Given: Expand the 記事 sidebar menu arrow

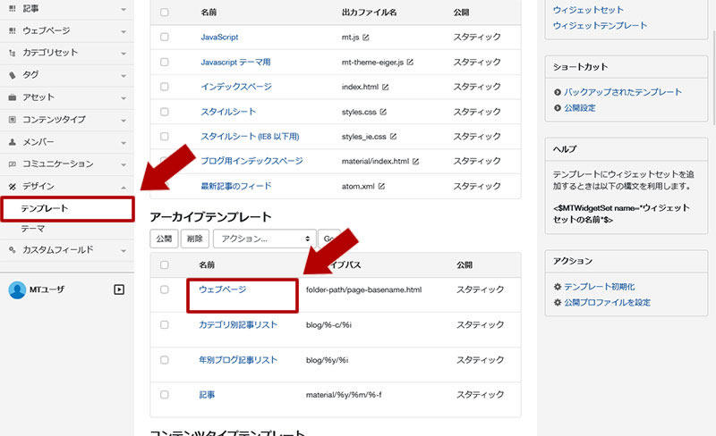Looking at the screenshot, I should click(124, 9).
